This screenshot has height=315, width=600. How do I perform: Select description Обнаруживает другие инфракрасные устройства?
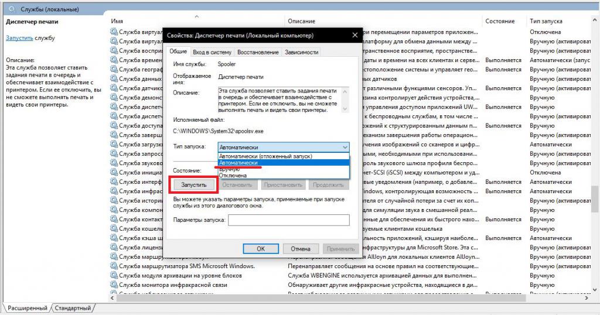[382, 285]
